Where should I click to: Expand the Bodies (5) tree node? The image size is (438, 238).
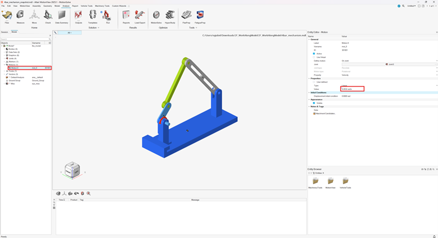click(4, 49)
